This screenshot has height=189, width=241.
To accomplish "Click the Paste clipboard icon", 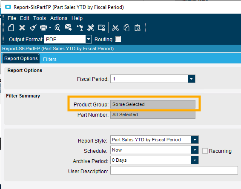I will [138, 28].
